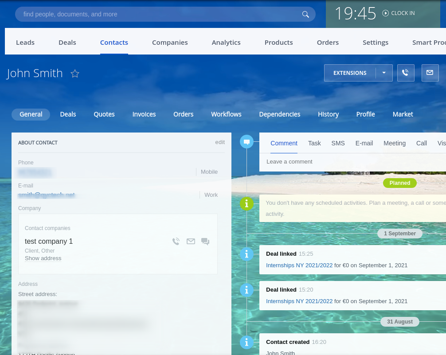Click edit in About Contact section
The width and height of the screenshot is (446, 355).
(220, 142)
